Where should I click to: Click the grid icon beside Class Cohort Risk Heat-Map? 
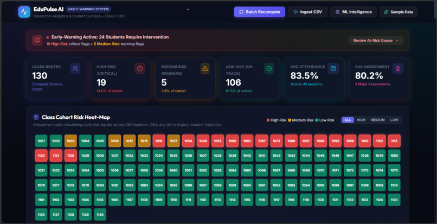point(36,117)
